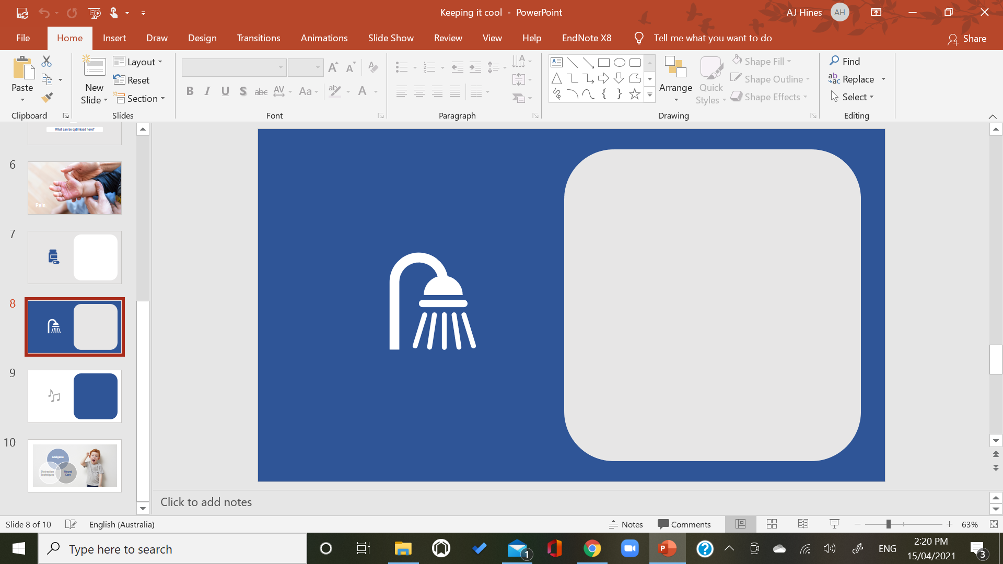This screenshot has width=1003, height=564.
Task: Open the Design tab
Action: [x=202, y=38]
